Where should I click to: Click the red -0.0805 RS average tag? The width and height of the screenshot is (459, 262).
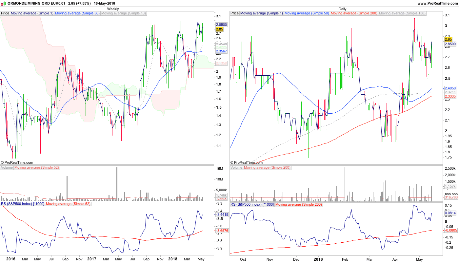click(x=451, y=230)
